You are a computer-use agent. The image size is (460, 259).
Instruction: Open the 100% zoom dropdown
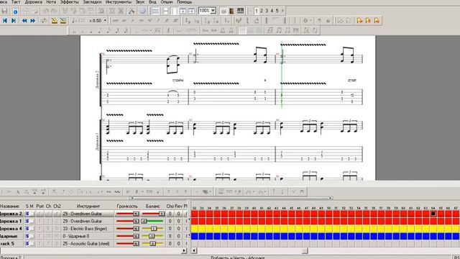(213, 11)
